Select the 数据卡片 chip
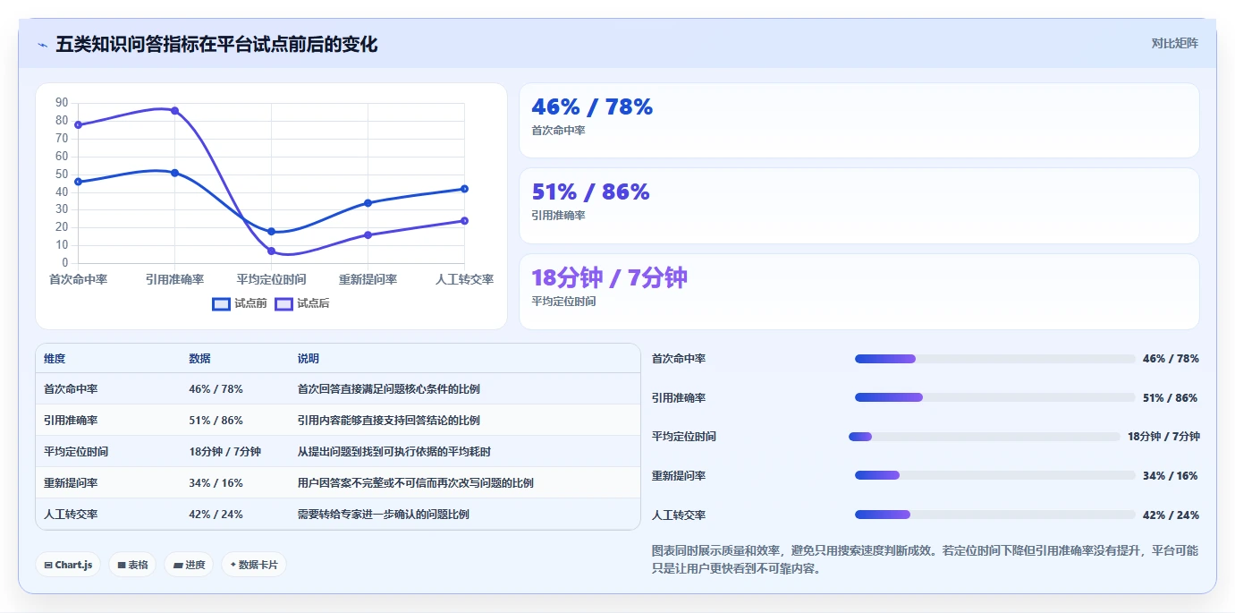Viewport: 1235px width, 613px height. pos(254,565)
